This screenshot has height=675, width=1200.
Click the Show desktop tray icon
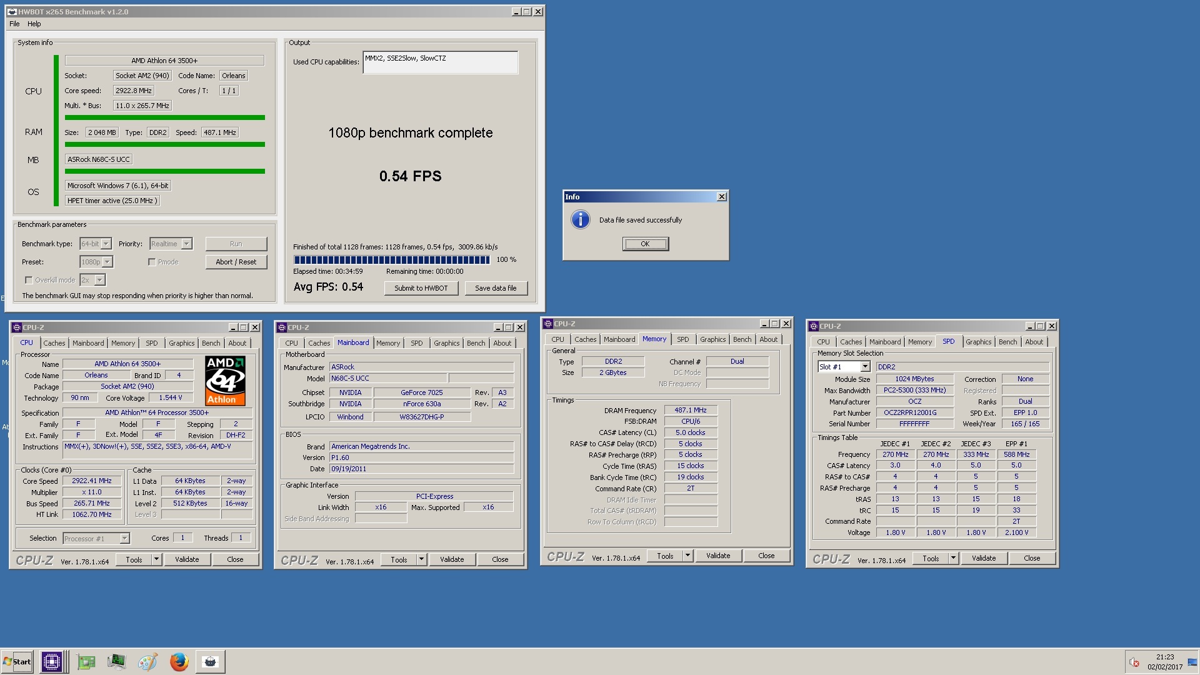click(x=1192, y=662)
